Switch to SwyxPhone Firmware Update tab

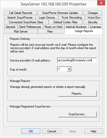tap(60, 13)
